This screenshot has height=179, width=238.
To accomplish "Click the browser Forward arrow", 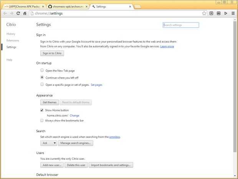I will pos(12,13).
